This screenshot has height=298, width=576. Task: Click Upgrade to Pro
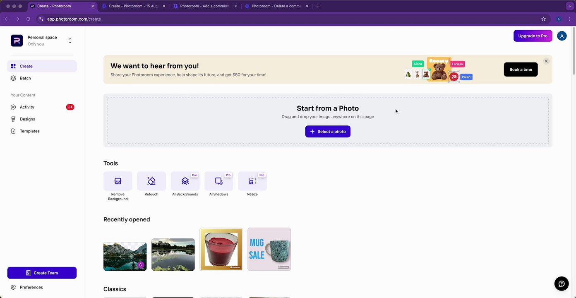pyautogui.click(x=533, y=36)
